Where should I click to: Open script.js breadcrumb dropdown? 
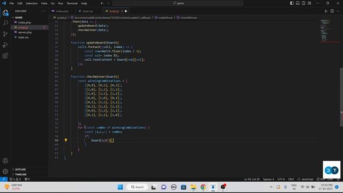click(61, 18)
